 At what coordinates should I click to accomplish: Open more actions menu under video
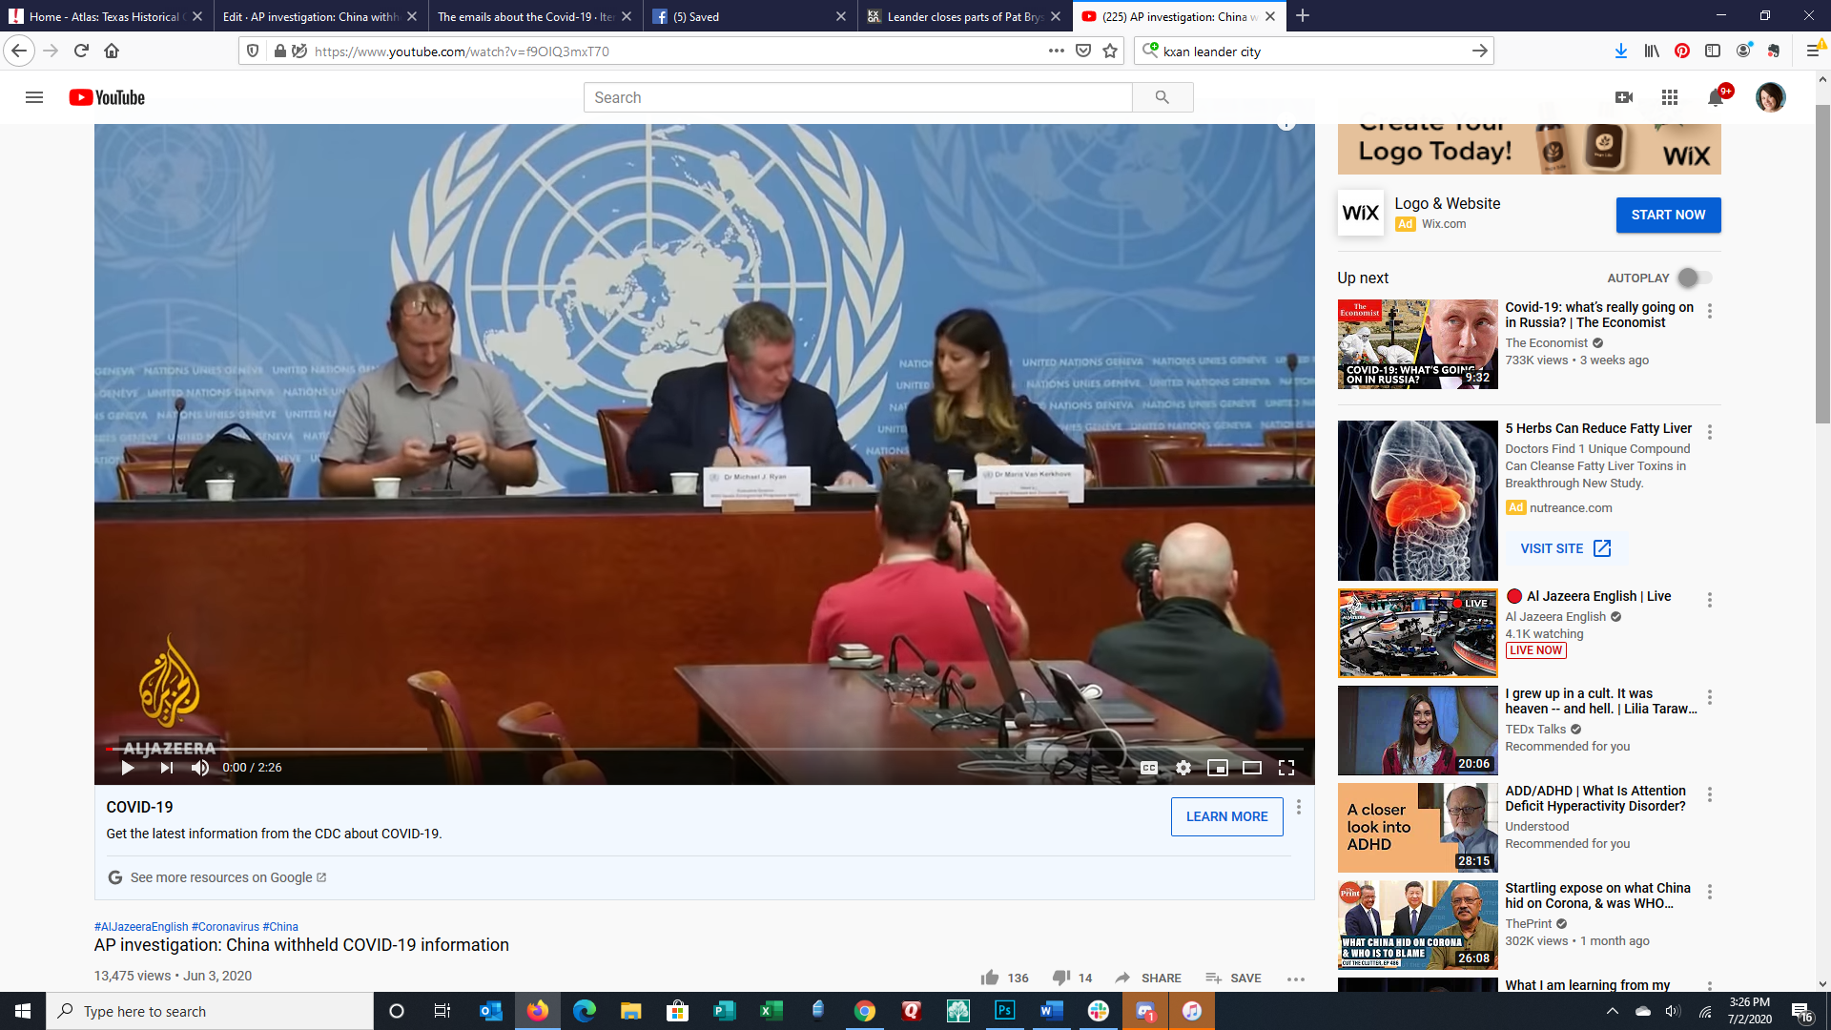1295,978
